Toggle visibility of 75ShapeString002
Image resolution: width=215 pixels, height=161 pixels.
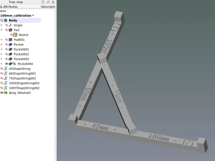1,78
